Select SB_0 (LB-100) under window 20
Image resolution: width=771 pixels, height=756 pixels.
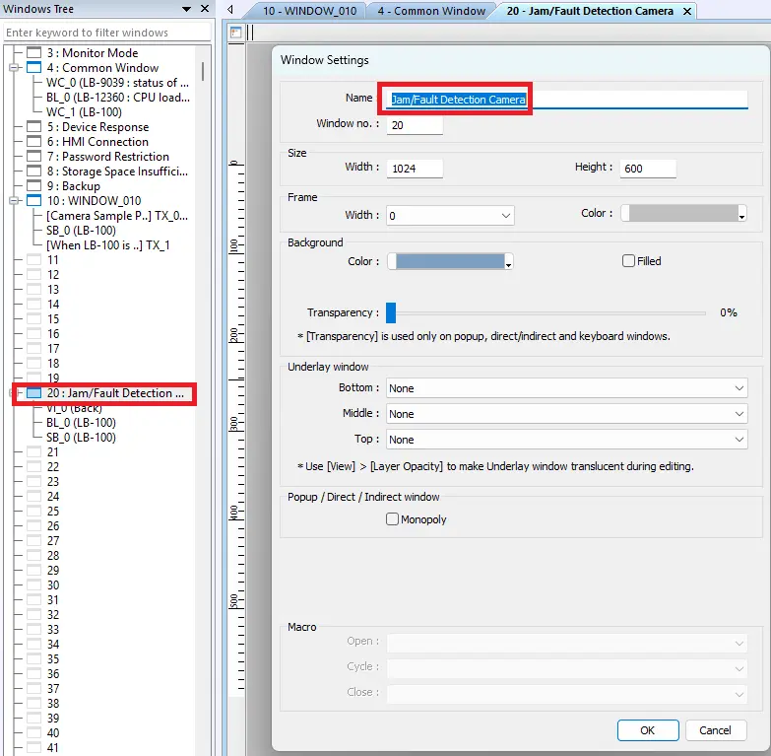click(x=81, y=437)
